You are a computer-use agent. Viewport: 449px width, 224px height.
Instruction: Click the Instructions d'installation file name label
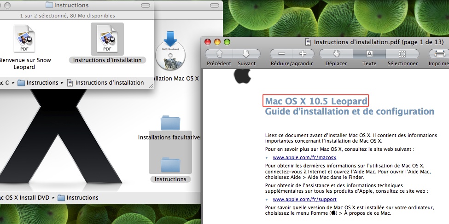107,60
